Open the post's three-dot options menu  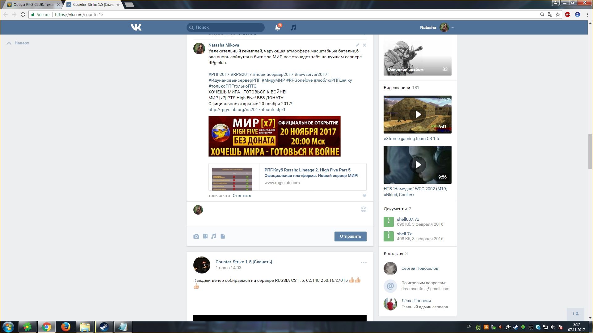[x=364, y=262]
